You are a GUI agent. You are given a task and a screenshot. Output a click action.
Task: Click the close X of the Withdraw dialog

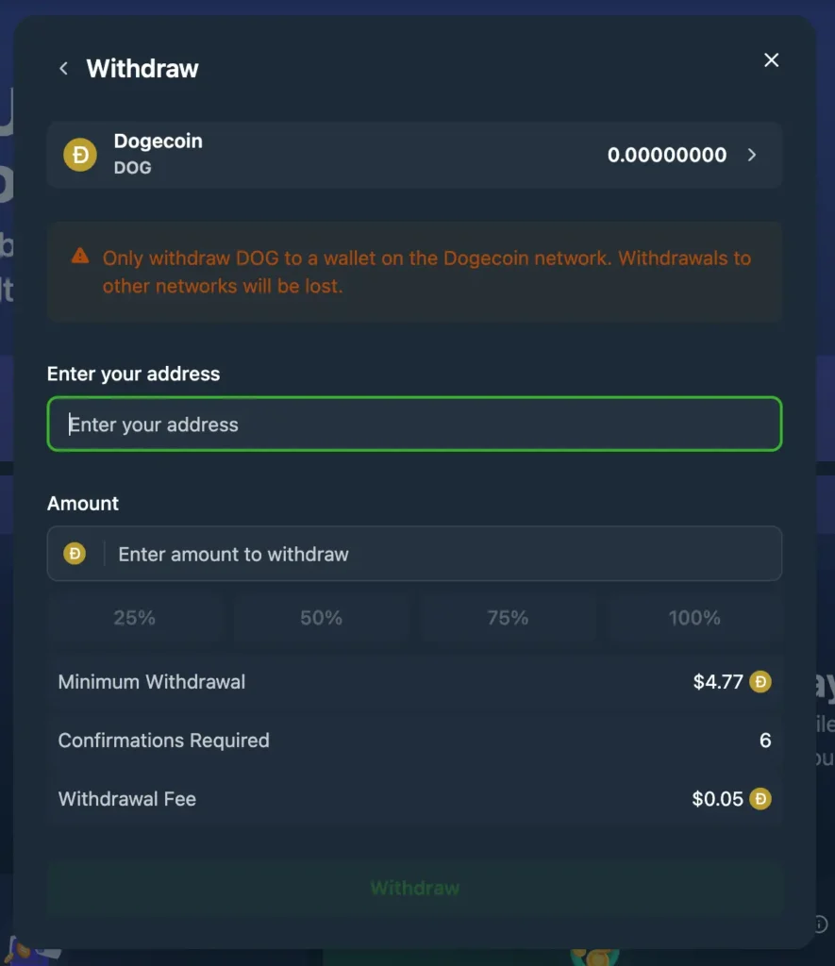coord(771,59)
